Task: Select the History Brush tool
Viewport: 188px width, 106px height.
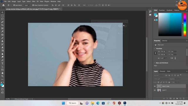Action: tap(2, 44)
